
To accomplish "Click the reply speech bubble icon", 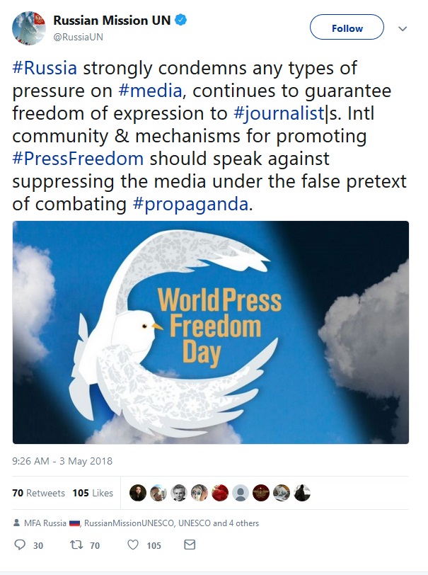I will point(20,545).
